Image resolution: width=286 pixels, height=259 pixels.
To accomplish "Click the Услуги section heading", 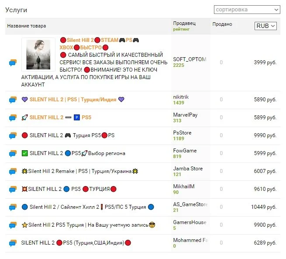I will coord(16,10).
